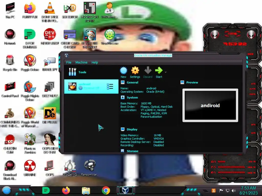Image resolution: width=262 pixels, height=196 pixels.
Task: Click the Display section header
Action: point(132,129)
